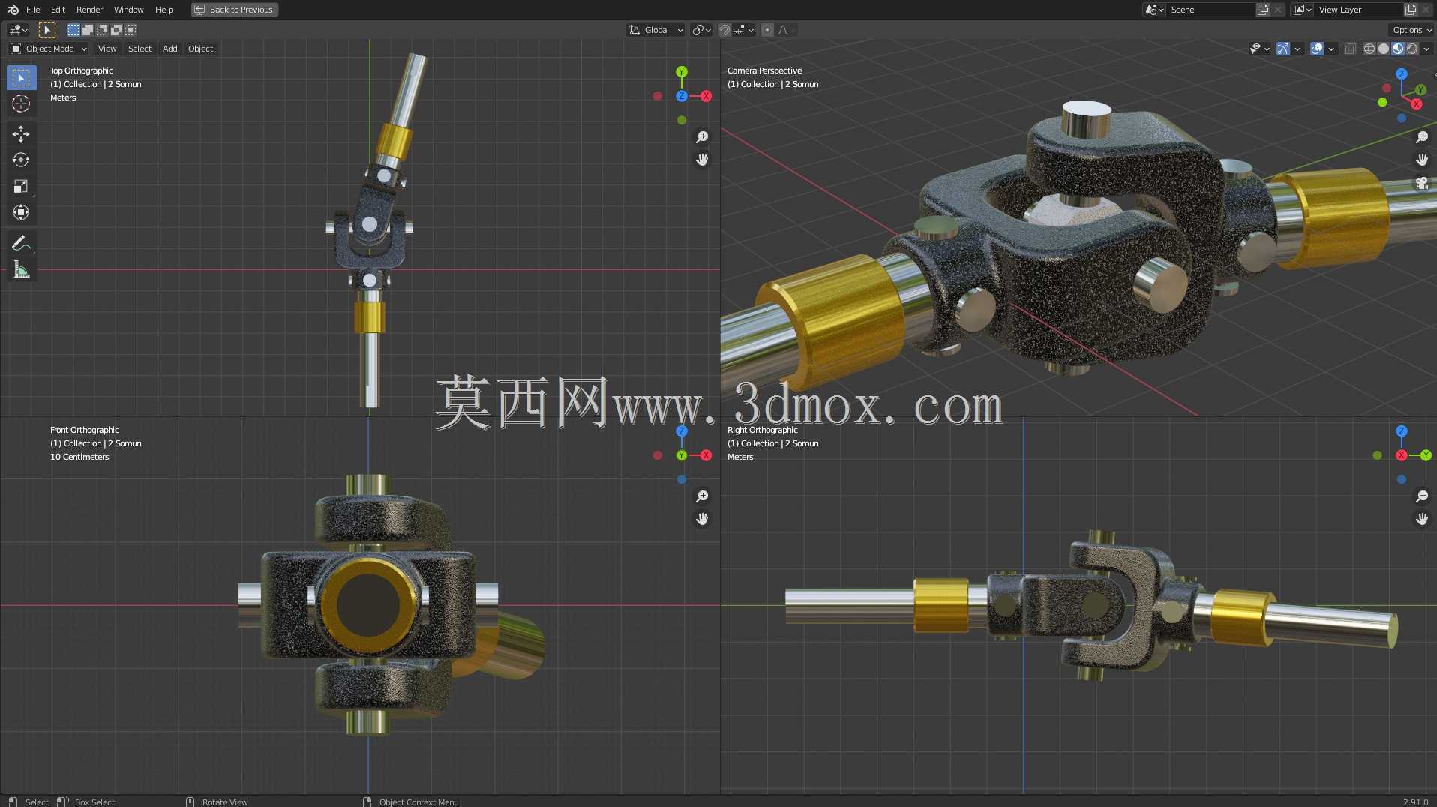Open the Options dropdown
Image resolution: width=1437 pixels, height=807 pixels.
[x=1411, y=30]
